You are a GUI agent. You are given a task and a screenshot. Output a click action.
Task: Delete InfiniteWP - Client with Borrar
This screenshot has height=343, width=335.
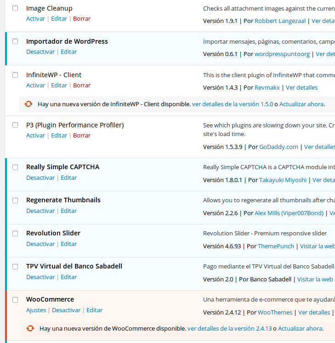[x=82, y=86]
